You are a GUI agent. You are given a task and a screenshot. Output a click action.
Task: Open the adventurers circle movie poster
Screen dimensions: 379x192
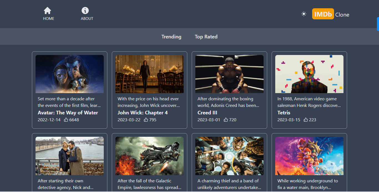point(229,156)
